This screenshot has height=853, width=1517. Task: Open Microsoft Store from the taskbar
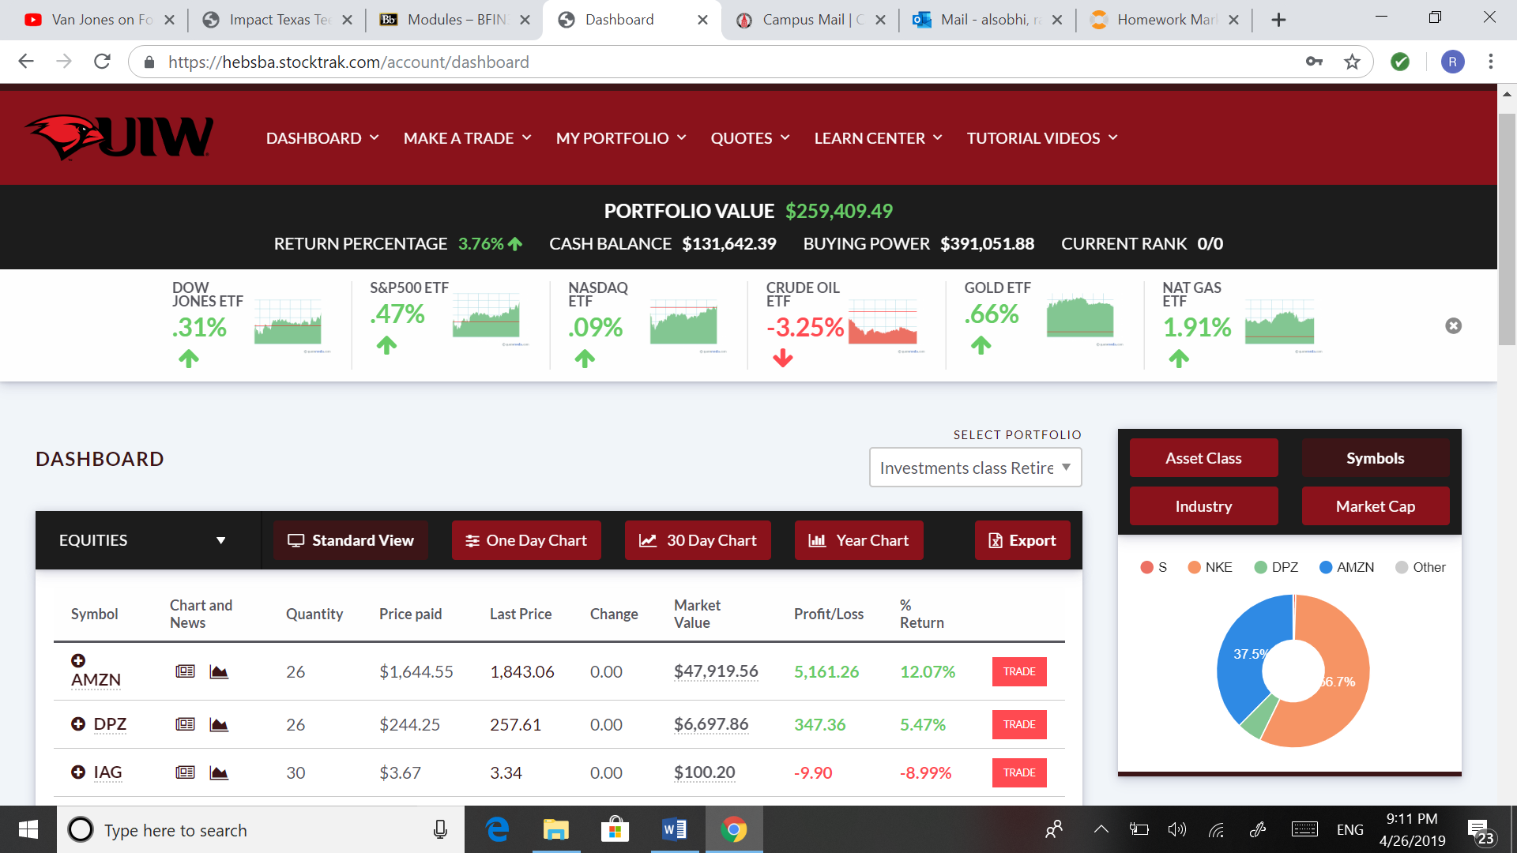(x=615, y=829)
